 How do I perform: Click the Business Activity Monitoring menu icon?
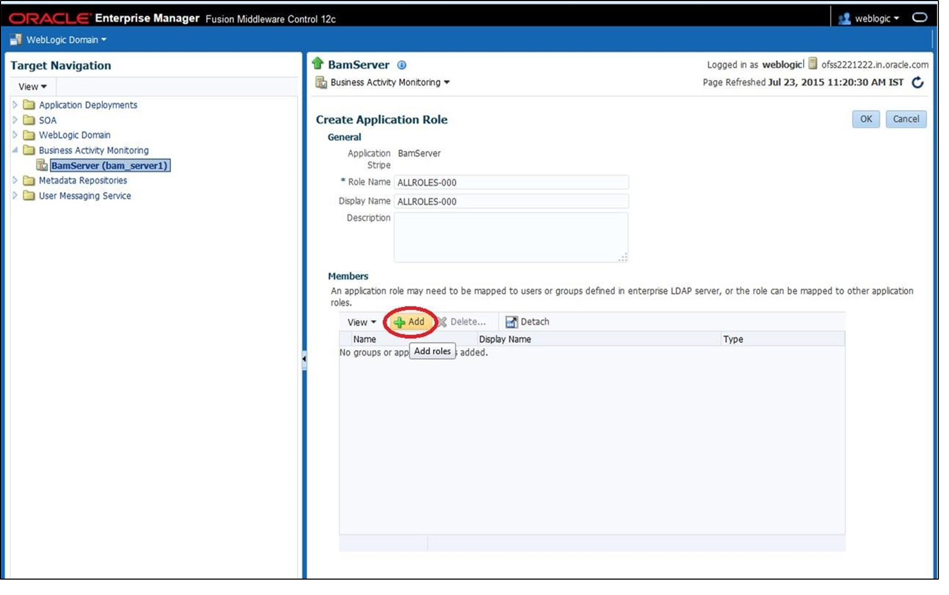(x=321, y=83)
